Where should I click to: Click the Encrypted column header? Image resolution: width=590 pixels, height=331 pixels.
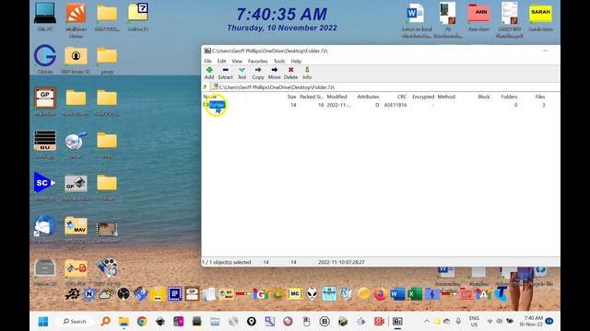[423, 97]
